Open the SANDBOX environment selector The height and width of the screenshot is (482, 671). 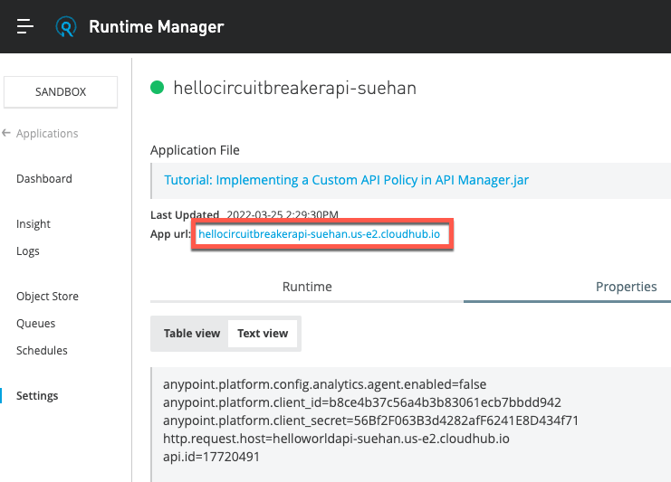pos(61,92)
